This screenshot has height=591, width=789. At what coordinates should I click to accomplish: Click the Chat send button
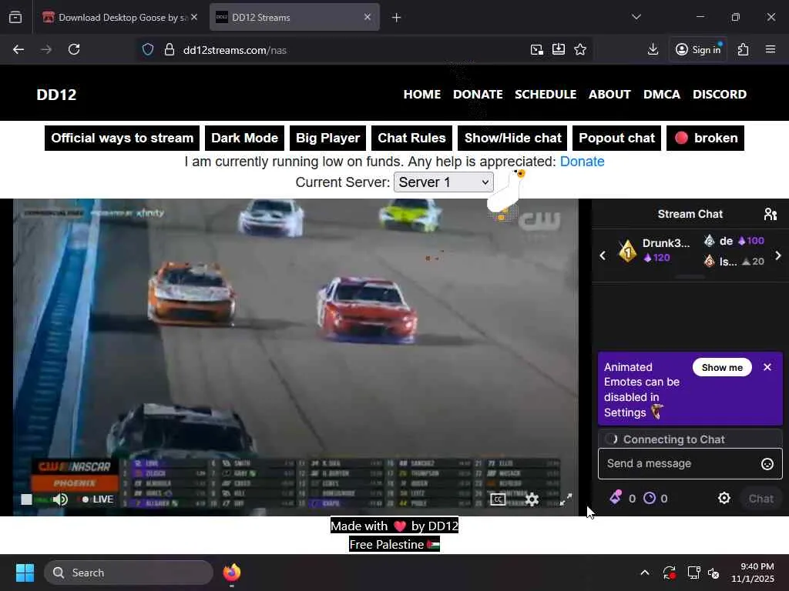(x=760, y=499)
